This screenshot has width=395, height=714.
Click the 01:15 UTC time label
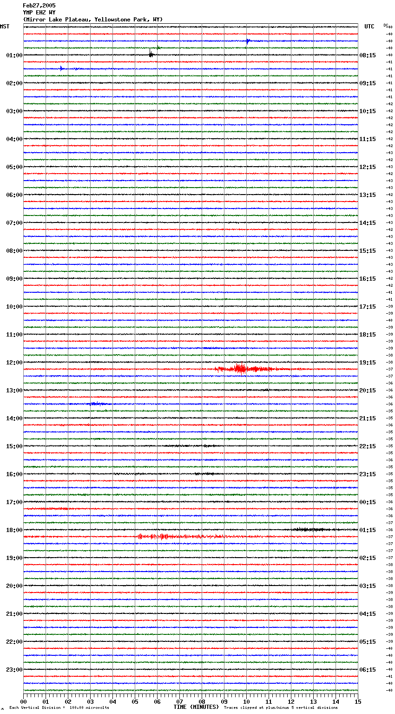tap(368, 530)
